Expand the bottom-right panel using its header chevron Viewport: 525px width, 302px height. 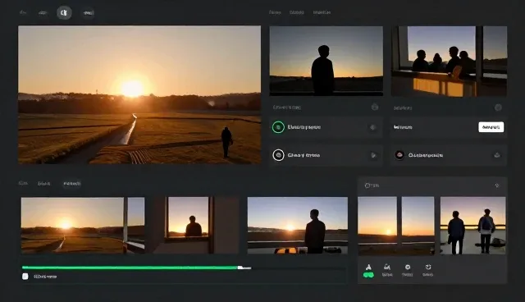497,185
